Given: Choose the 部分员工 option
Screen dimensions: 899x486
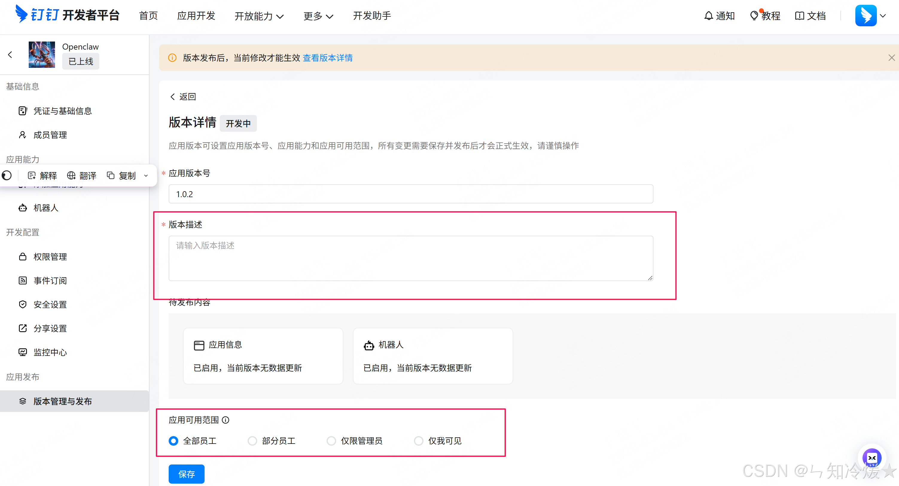Looking at the screenshot, I should (252, 441).
